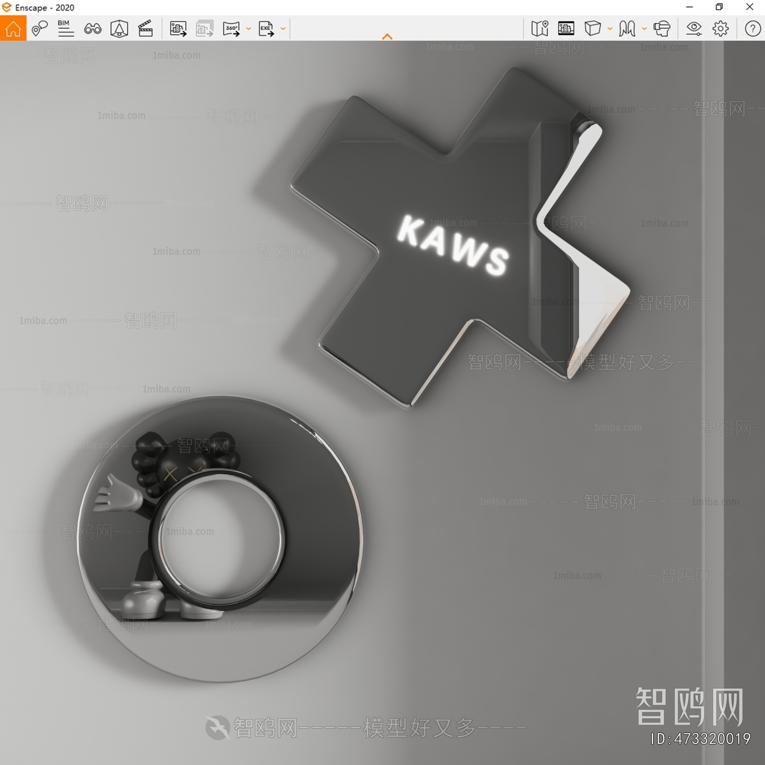Toggle minimap with map pin icon

(x=540, y=28)
